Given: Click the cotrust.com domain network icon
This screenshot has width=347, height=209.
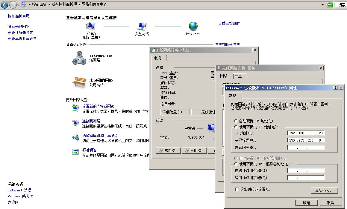Looking at the screenshot, I should (x=79, y=58).
